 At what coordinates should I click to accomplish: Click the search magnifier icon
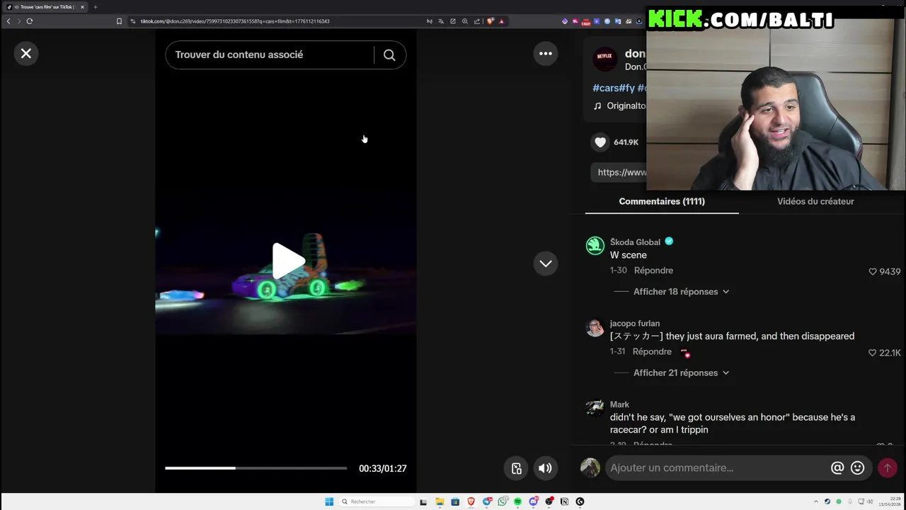pyautogui.click(x=389, y=55)
